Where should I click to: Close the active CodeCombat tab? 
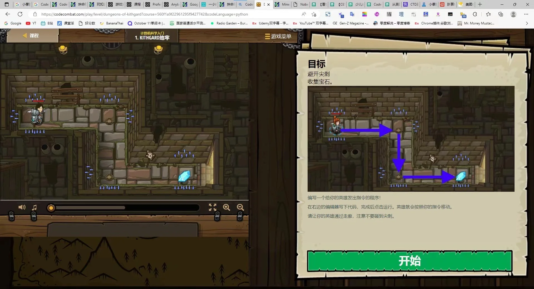(268, 4)
